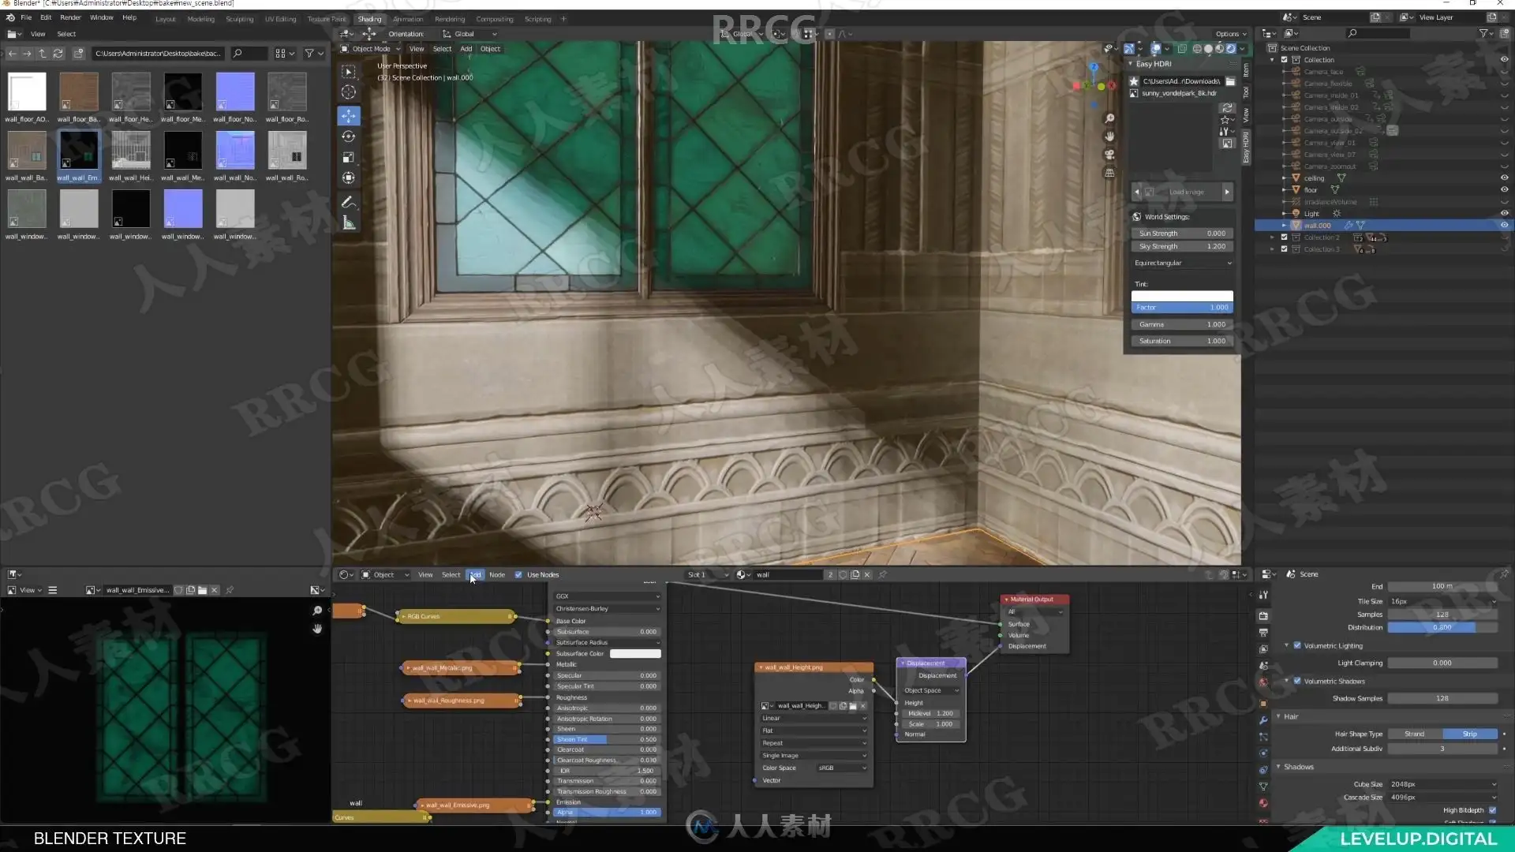
Task: Select the Rotate tool in viewport toolbar
Action: pos(349,136)
